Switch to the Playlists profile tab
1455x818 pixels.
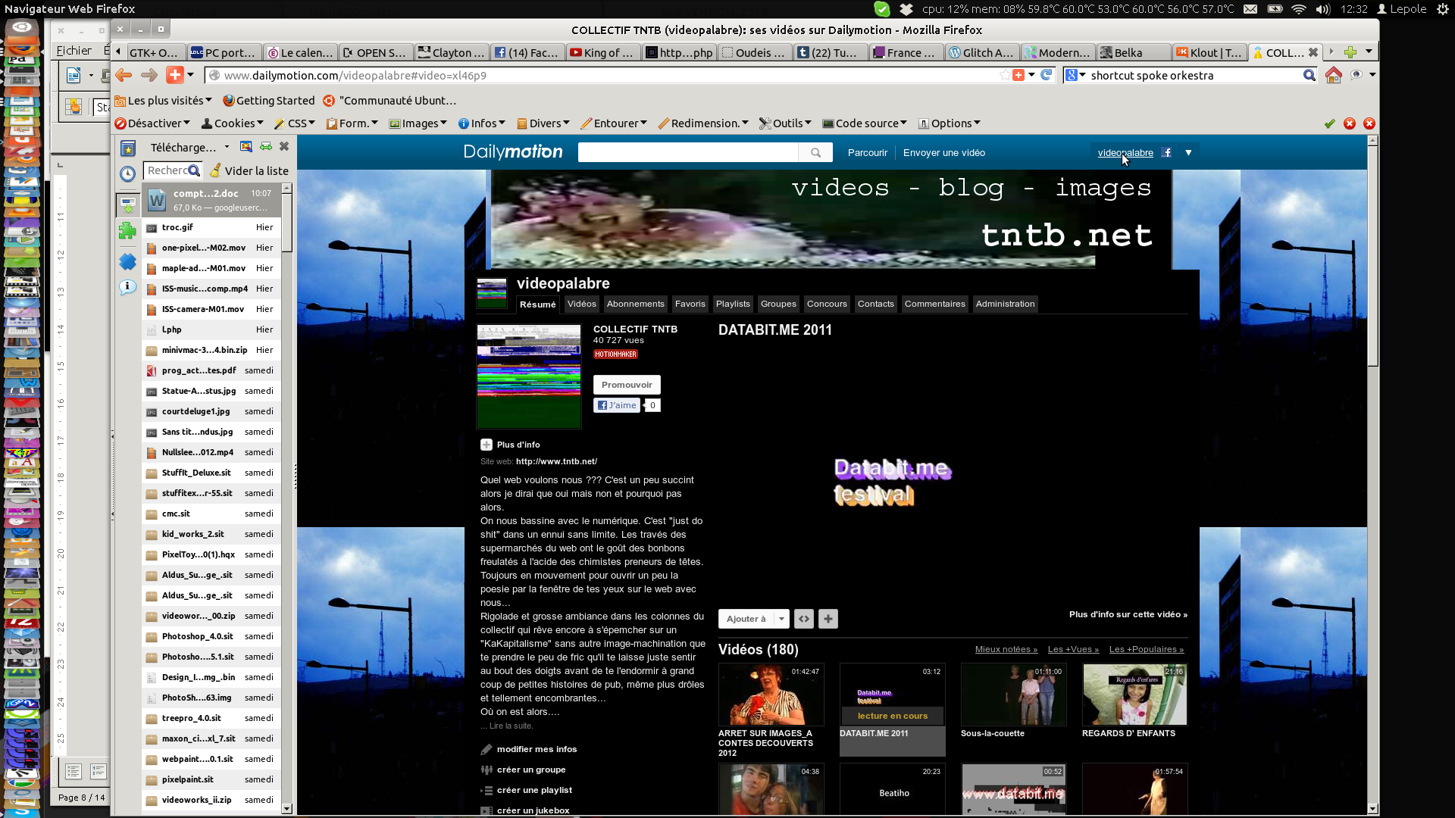pos(732,304)
